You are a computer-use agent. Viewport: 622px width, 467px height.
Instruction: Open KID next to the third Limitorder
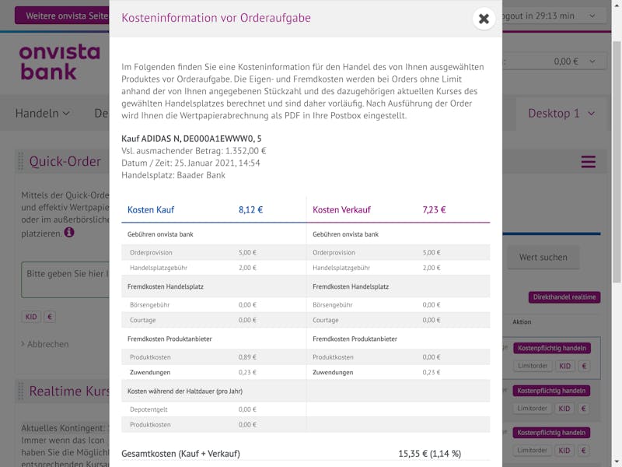pos(564,451)
